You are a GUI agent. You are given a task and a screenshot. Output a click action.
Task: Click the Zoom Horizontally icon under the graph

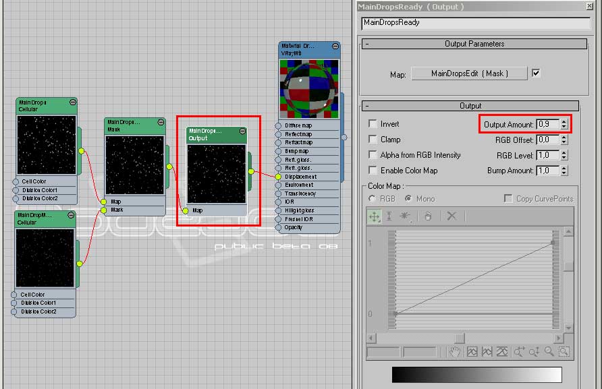[518, 352]
